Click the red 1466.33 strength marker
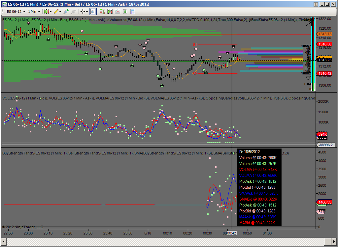 (x=324, y=202)
